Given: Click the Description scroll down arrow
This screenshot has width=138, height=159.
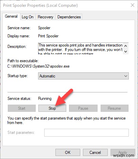Looking at the screenshot, I should point(125,51).
